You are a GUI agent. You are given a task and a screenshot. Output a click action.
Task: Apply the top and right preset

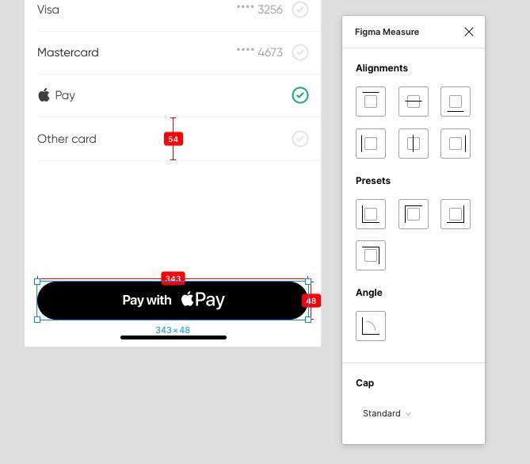tap(371, 255)
